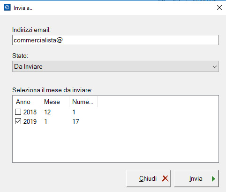The image size is (226, 192).
Task: Send with the Invia button
Action: (196, 178)
